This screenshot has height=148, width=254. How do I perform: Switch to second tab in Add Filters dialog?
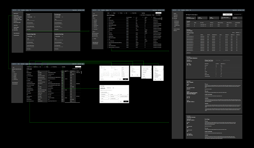109,88
